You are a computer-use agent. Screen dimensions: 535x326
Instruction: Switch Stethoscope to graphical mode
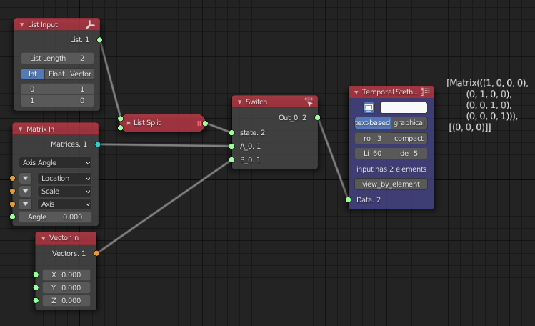(x=409, y=123)
